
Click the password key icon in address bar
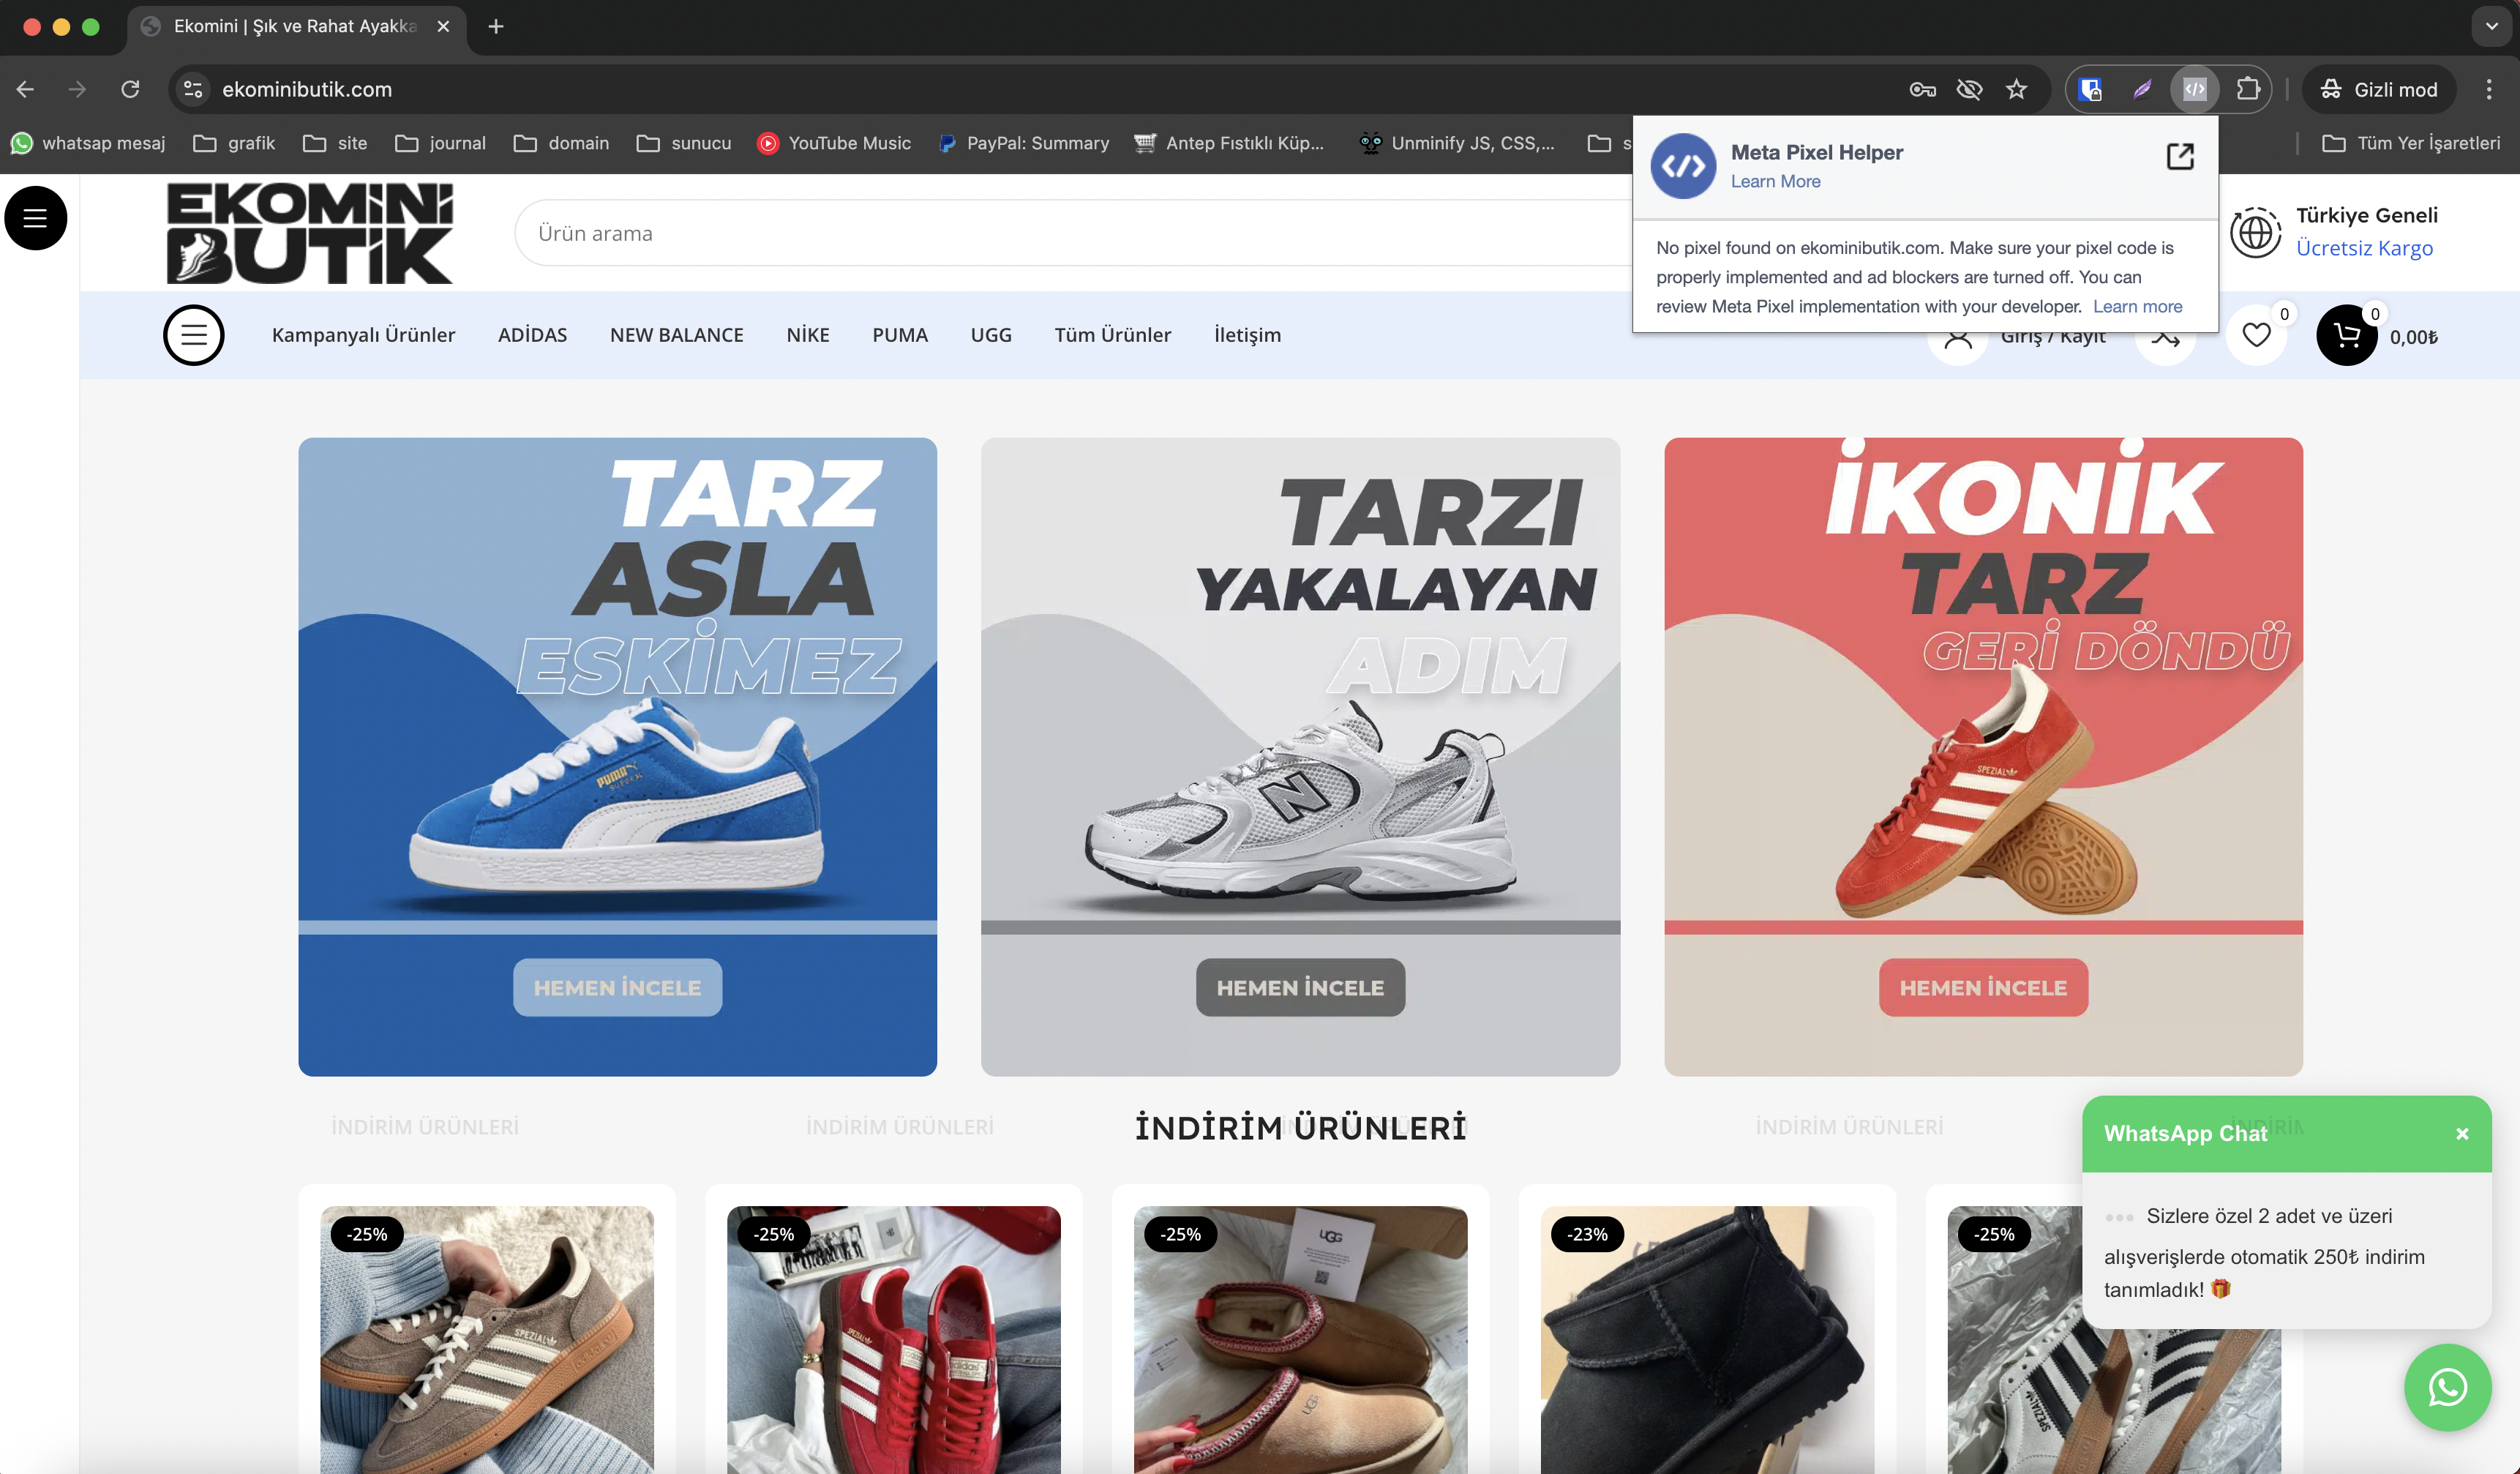1922,89
